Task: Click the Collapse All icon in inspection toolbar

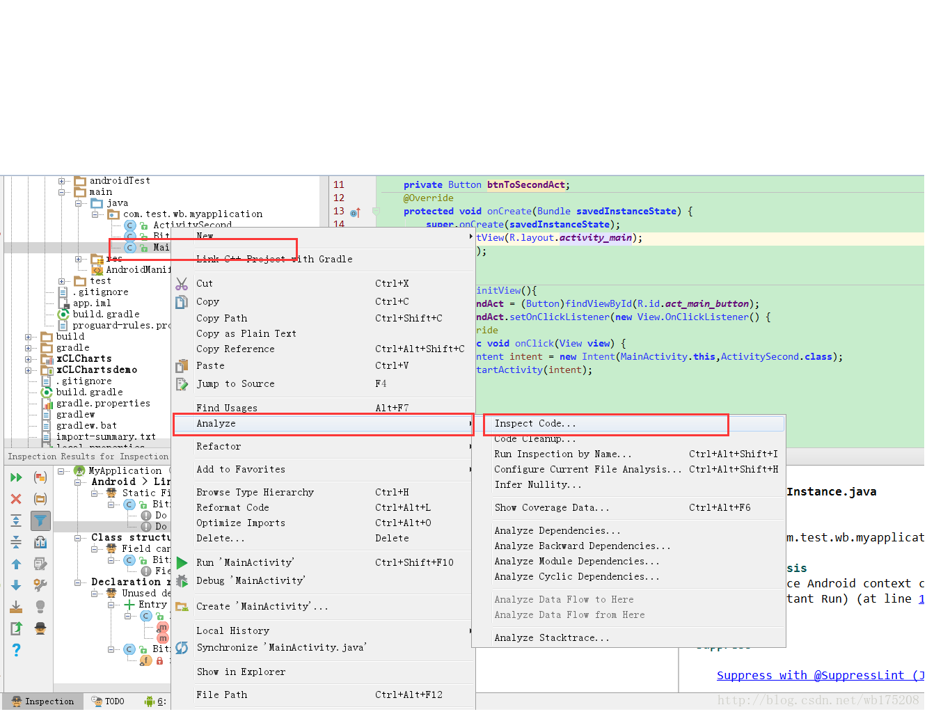Action: (17, 542)
